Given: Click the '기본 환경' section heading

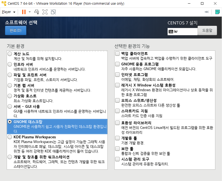Looking at the screenshot, I should pos(16,46).
